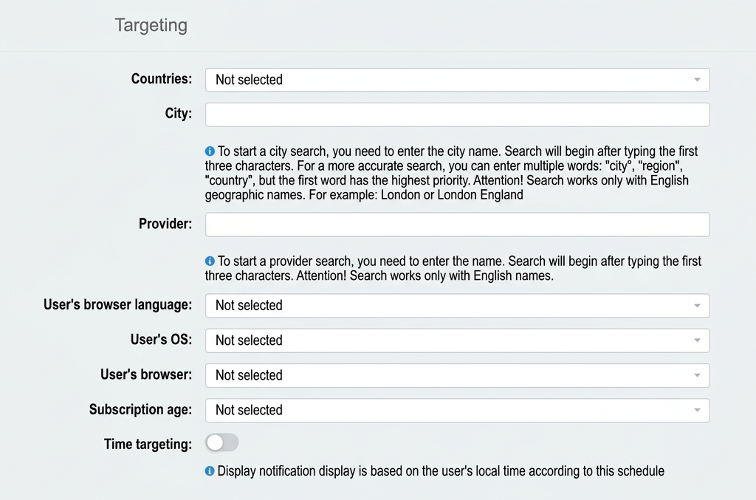The width and height of the screenshot is (756, 500).
Task: Expand the User's OS dropdown
Action: click(457, 340)
